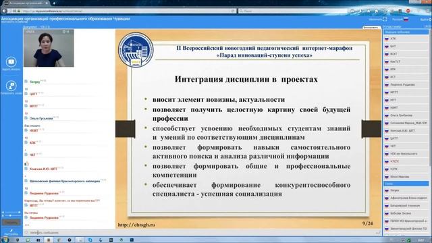
Task: Select participant Юлия Иванова in list
Action: click(x=406, y=177)
